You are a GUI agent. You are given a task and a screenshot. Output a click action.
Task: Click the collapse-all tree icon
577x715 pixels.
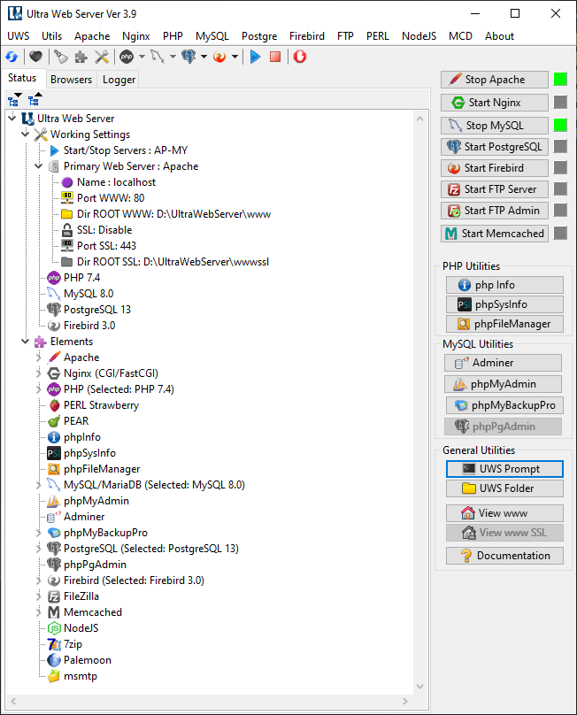[x=35, y=99]
